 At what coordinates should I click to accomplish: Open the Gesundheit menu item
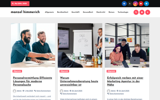point(88,12)
